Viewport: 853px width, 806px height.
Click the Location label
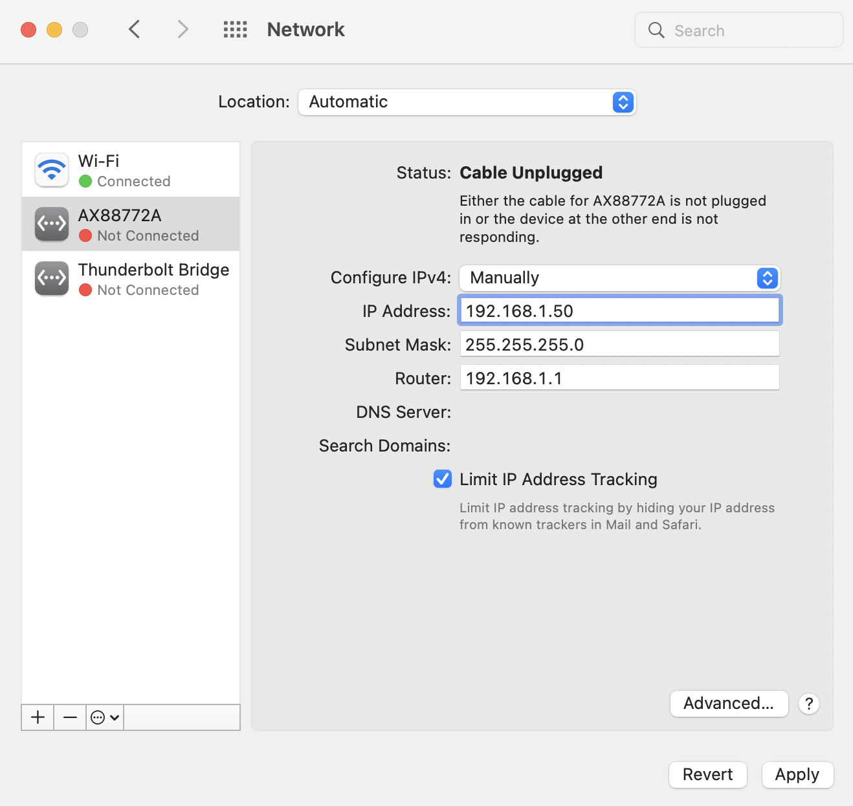[254, 102]
